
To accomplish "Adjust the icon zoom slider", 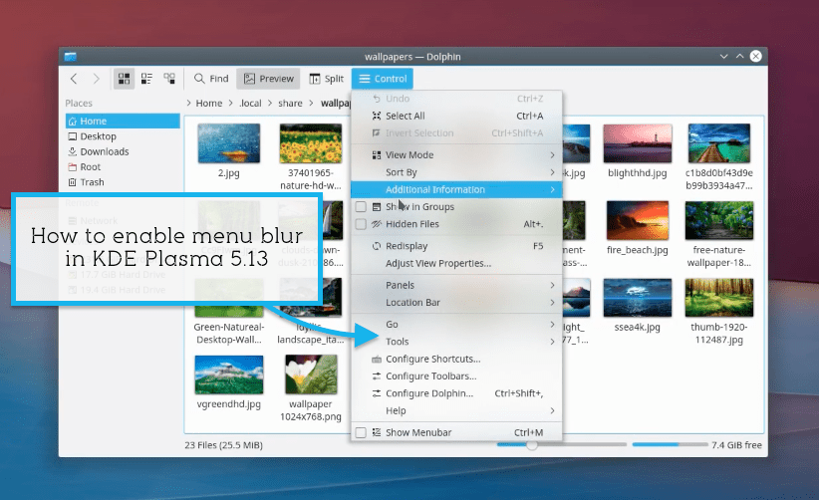I will (532, 445).
